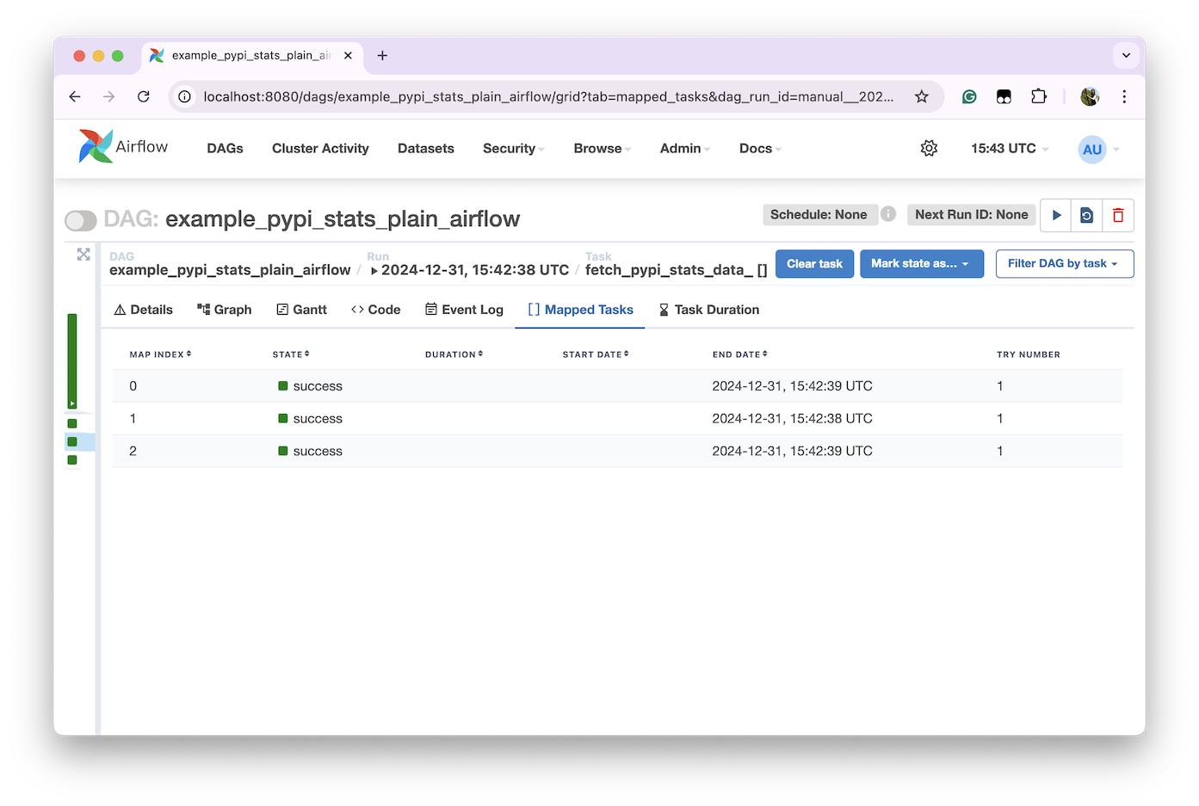Click the tall green DAG run bar
1199x806 pixels.
(72, 360)
